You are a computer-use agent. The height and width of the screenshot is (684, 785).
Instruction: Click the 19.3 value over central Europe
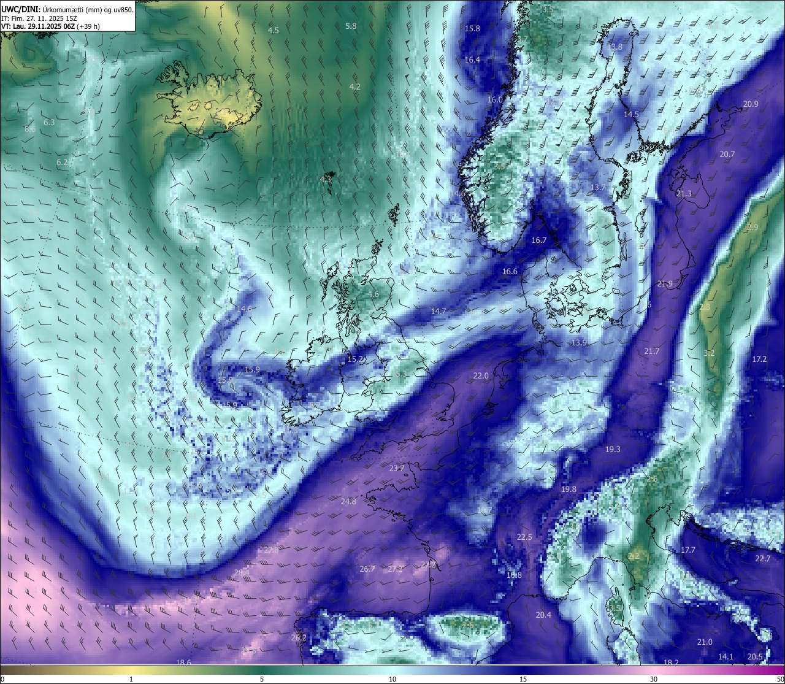[613, 449]
